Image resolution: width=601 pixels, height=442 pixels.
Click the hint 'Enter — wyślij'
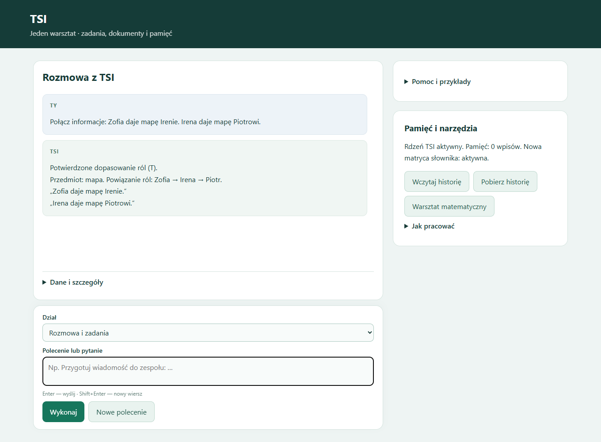(x=59, y=394)
